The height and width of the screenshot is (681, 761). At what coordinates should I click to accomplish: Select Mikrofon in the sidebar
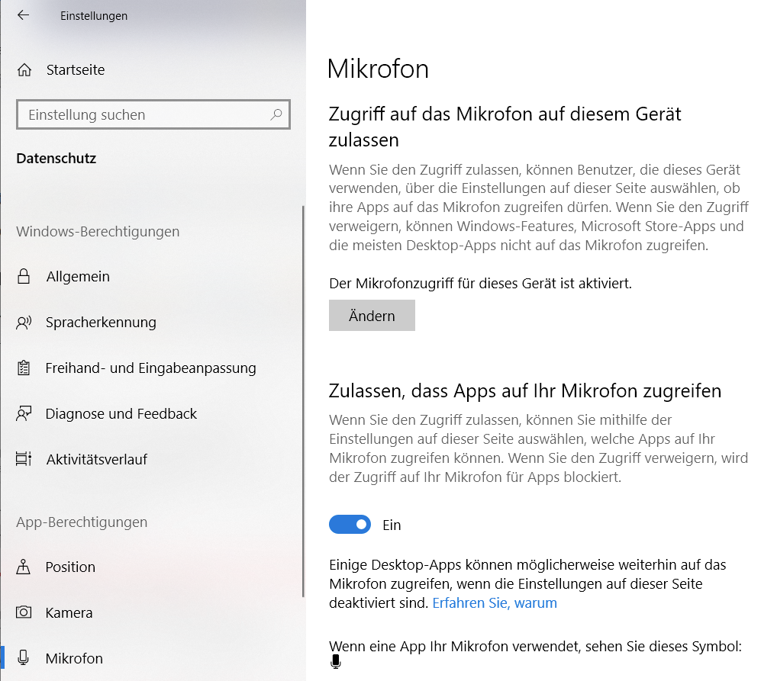click(x=74, y=658)
